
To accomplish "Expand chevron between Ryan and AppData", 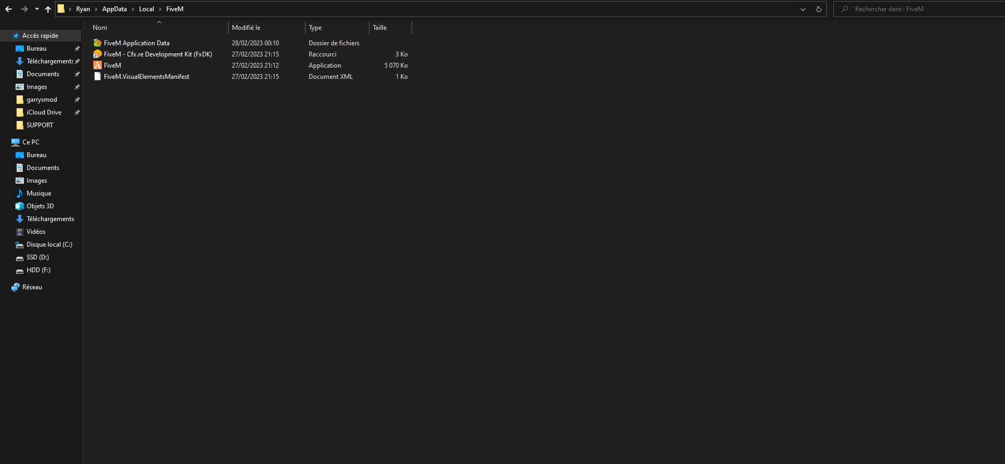I will (96, 9).
